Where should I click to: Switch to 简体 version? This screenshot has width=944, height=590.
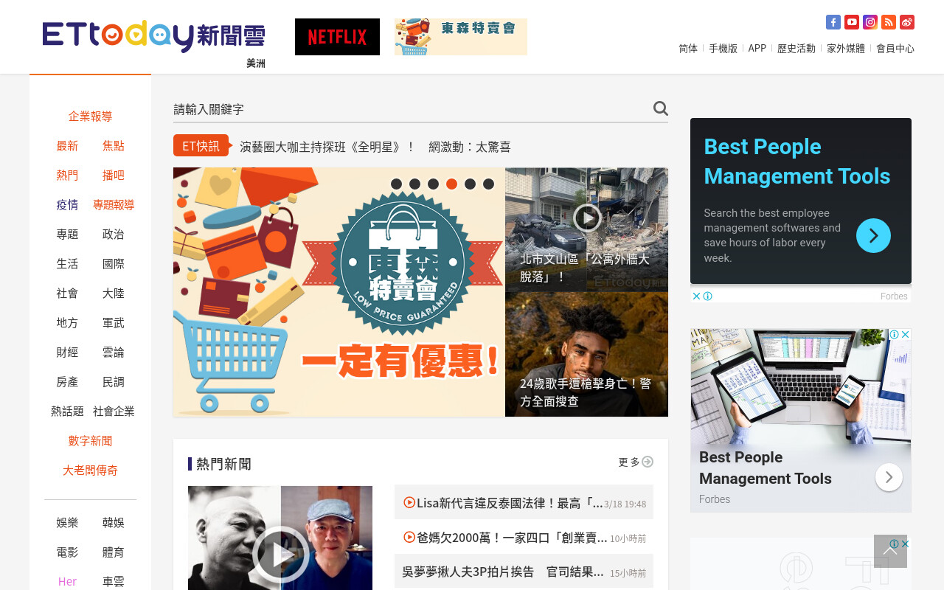click(x=688, y=48)
